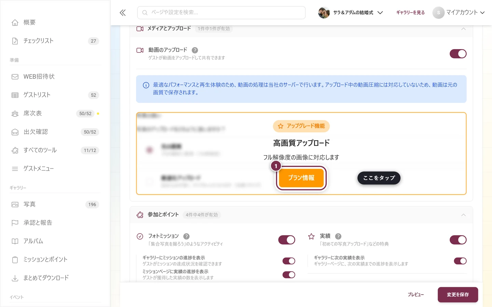Open the ギャラリーを見る link

pos(410,13)
